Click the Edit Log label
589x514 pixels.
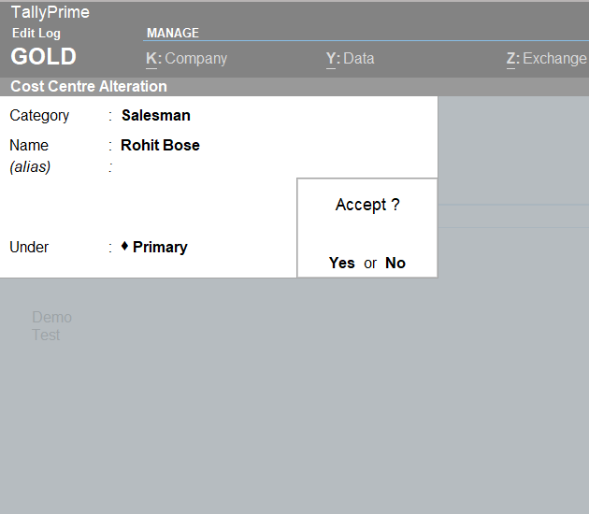pos(36,33)
